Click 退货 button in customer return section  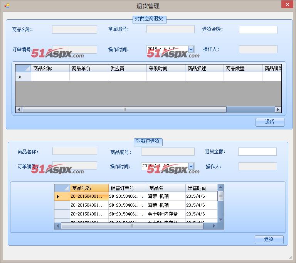pos(269,239)
